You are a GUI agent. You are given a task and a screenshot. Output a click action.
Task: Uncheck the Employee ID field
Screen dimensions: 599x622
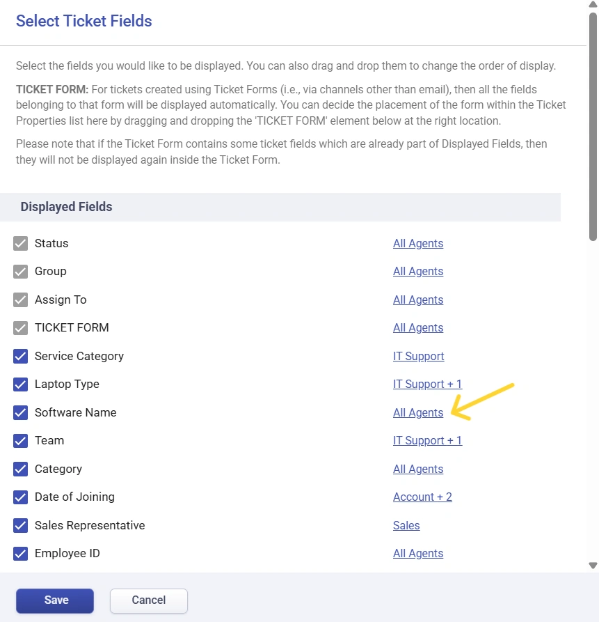click(20, 553)
